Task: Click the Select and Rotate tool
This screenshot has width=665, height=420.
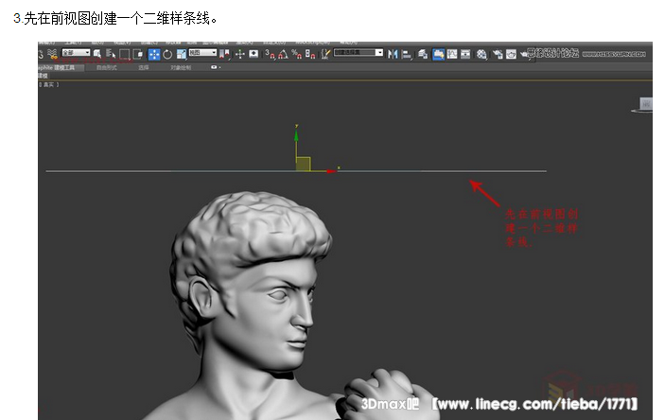Action: (166, 54)
